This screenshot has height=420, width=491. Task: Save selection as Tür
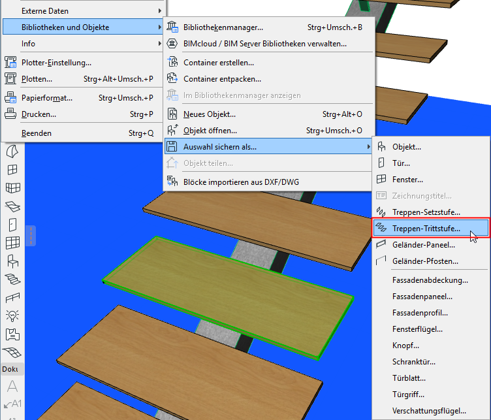coord(431,163)
